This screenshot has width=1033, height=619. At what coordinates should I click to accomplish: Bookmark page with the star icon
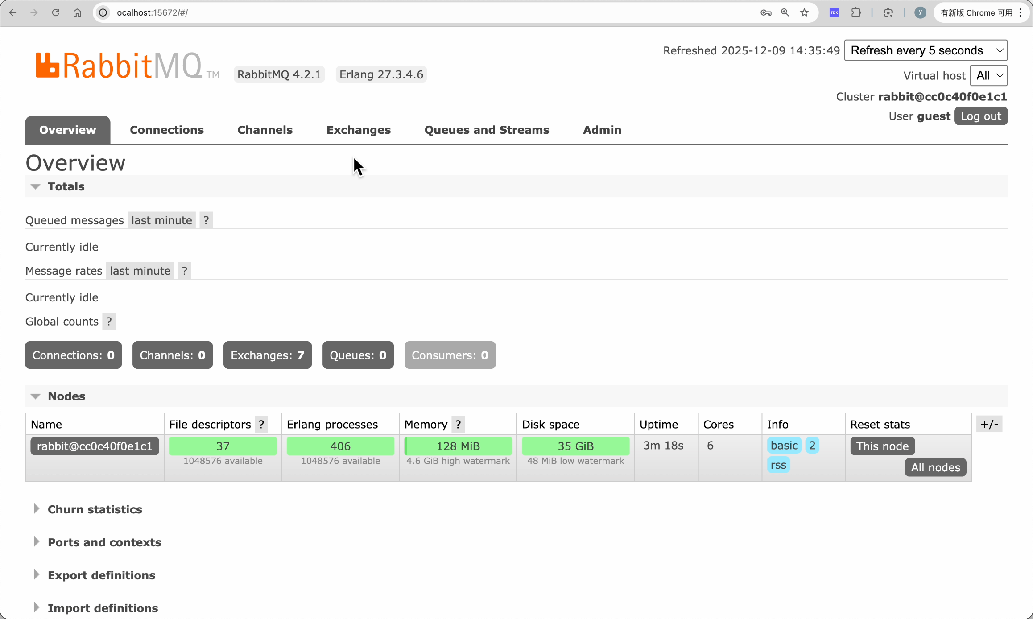pyautogui.click(x=804, y=12)
